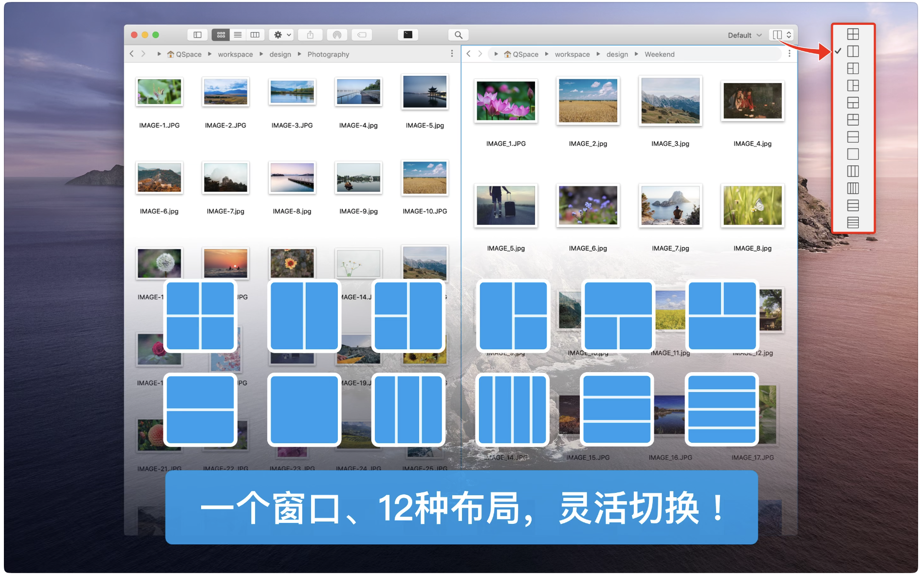Open Terminal from the toolbar
This screenshot has width=922, height=576.
click(408, 35)
